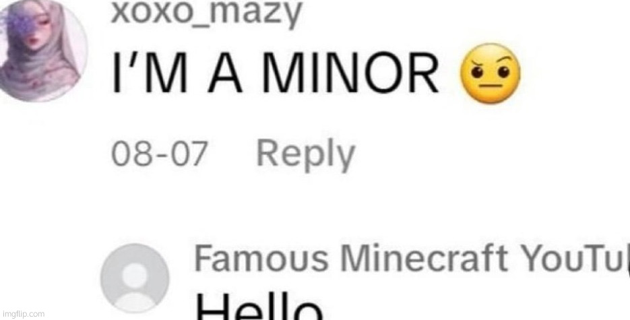Viewport: 630px width, 320px height.
Task: Click the raised-eyebrow emoji in the comment
Action: [x=489, y=74]
